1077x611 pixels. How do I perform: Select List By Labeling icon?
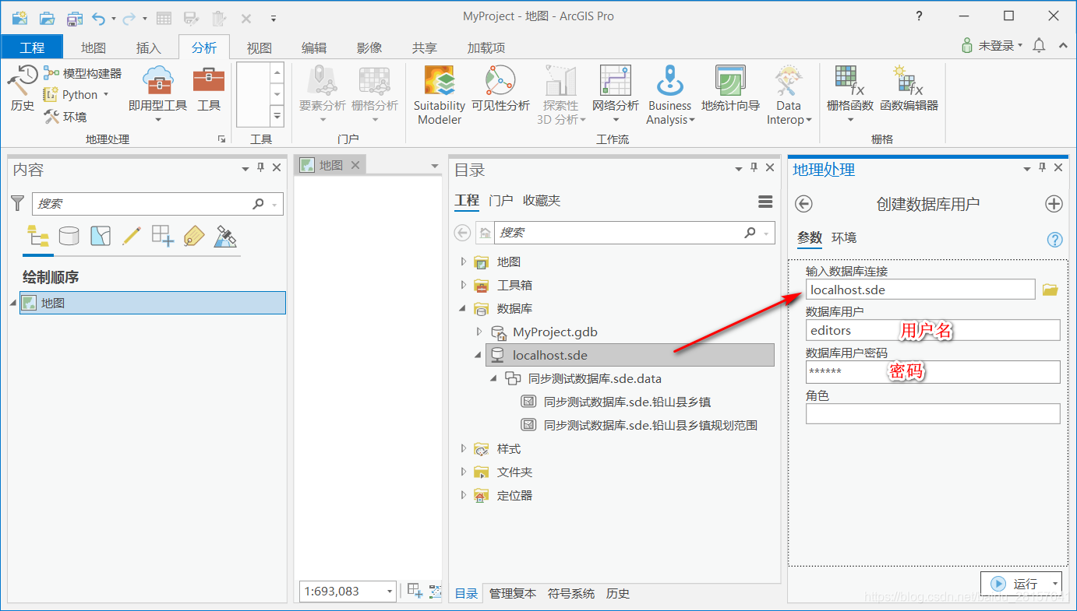tap(194, 236)
